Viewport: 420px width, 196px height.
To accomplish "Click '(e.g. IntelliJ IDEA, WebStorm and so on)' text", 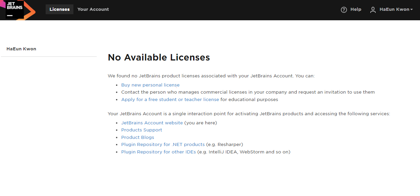I will (244, 152).
